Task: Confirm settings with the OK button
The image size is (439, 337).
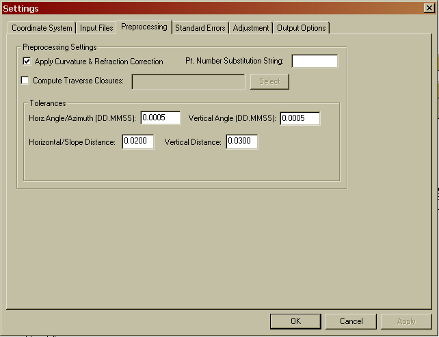Action: click(295, 321)
